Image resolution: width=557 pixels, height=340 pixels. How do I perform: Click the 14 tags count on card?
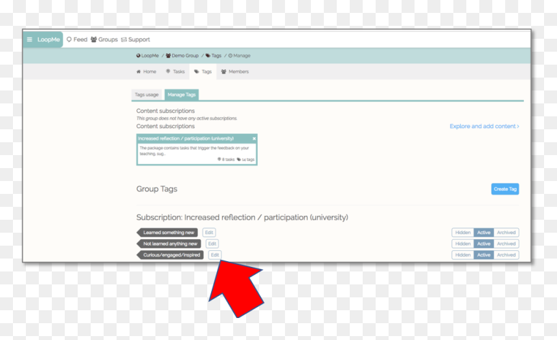pos(246,160)
